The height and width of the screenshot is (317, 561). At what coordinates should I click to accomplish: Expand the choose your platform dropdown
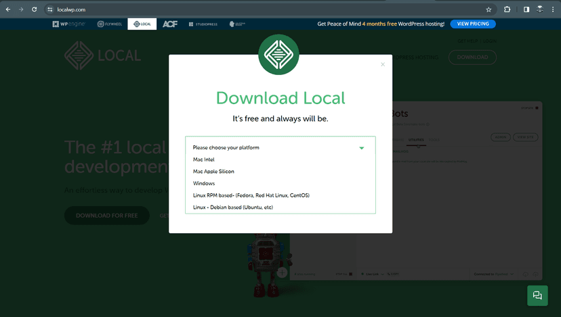pyautogui.click(x=280, y=147)
